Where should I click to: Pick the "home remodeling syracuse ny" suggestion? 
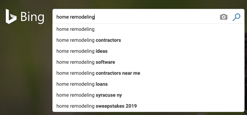click(148, 95)
